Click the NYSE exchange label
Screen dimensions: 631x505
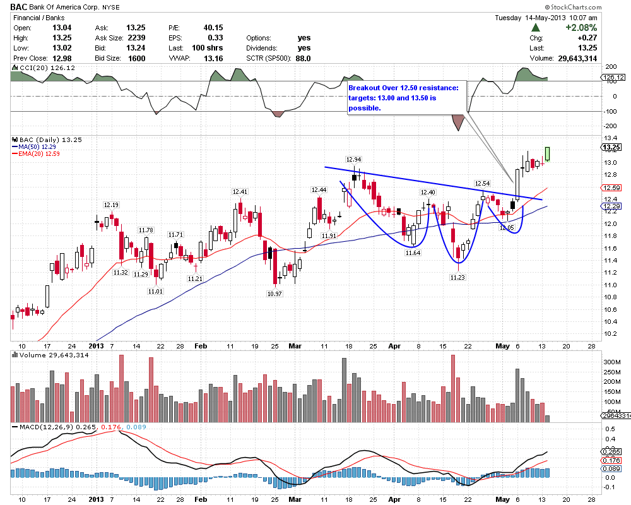click(x=110, y=7)
